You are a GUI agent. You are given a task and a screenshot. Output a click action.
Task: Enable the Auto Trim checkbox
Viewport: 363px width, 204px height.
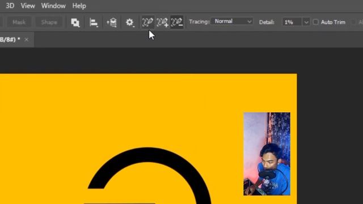pyautogui.click(x=315, y=22)
